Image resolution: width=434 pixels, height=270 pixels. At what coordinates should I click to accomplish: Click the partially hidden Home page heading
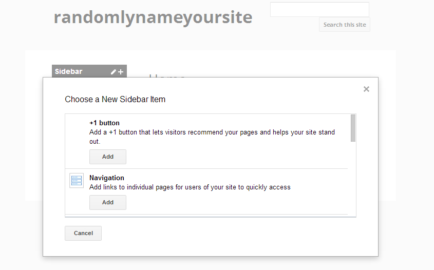167,75
